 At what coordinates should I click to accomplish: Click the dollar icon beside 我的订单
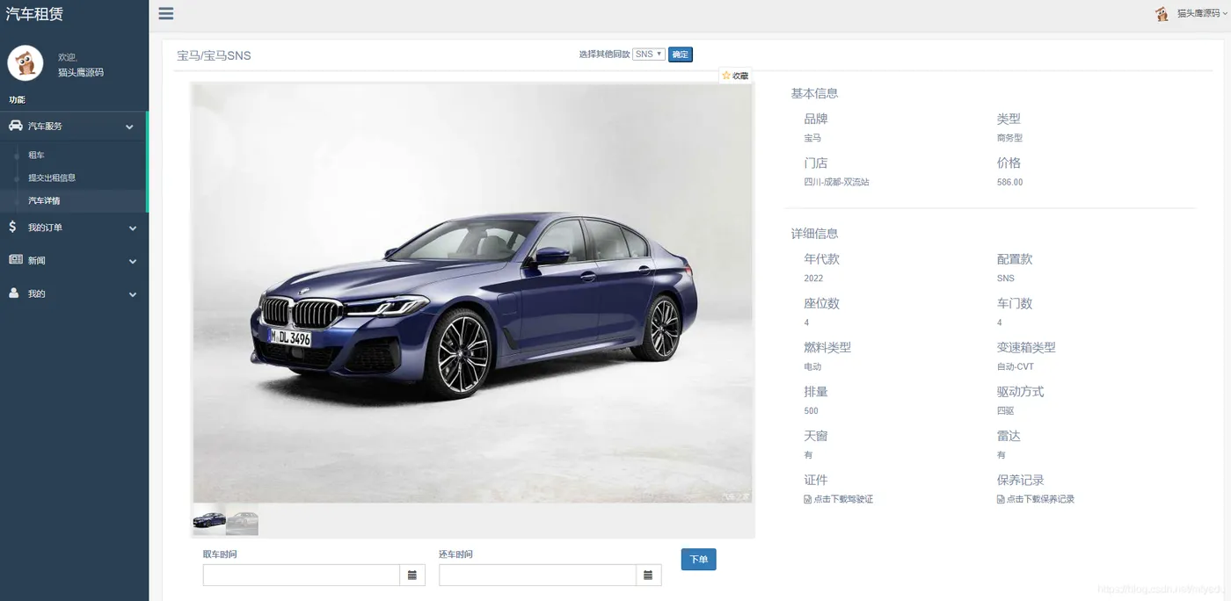(x=12, y=227)
